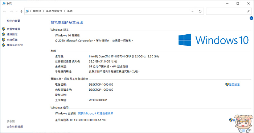Open 安全性與維護 link
The image size is (254, 133).
15,127
